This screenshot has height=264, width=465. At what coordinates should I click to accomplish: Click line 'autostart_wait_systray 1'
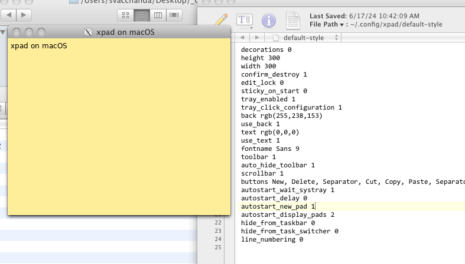click(287, 190)
